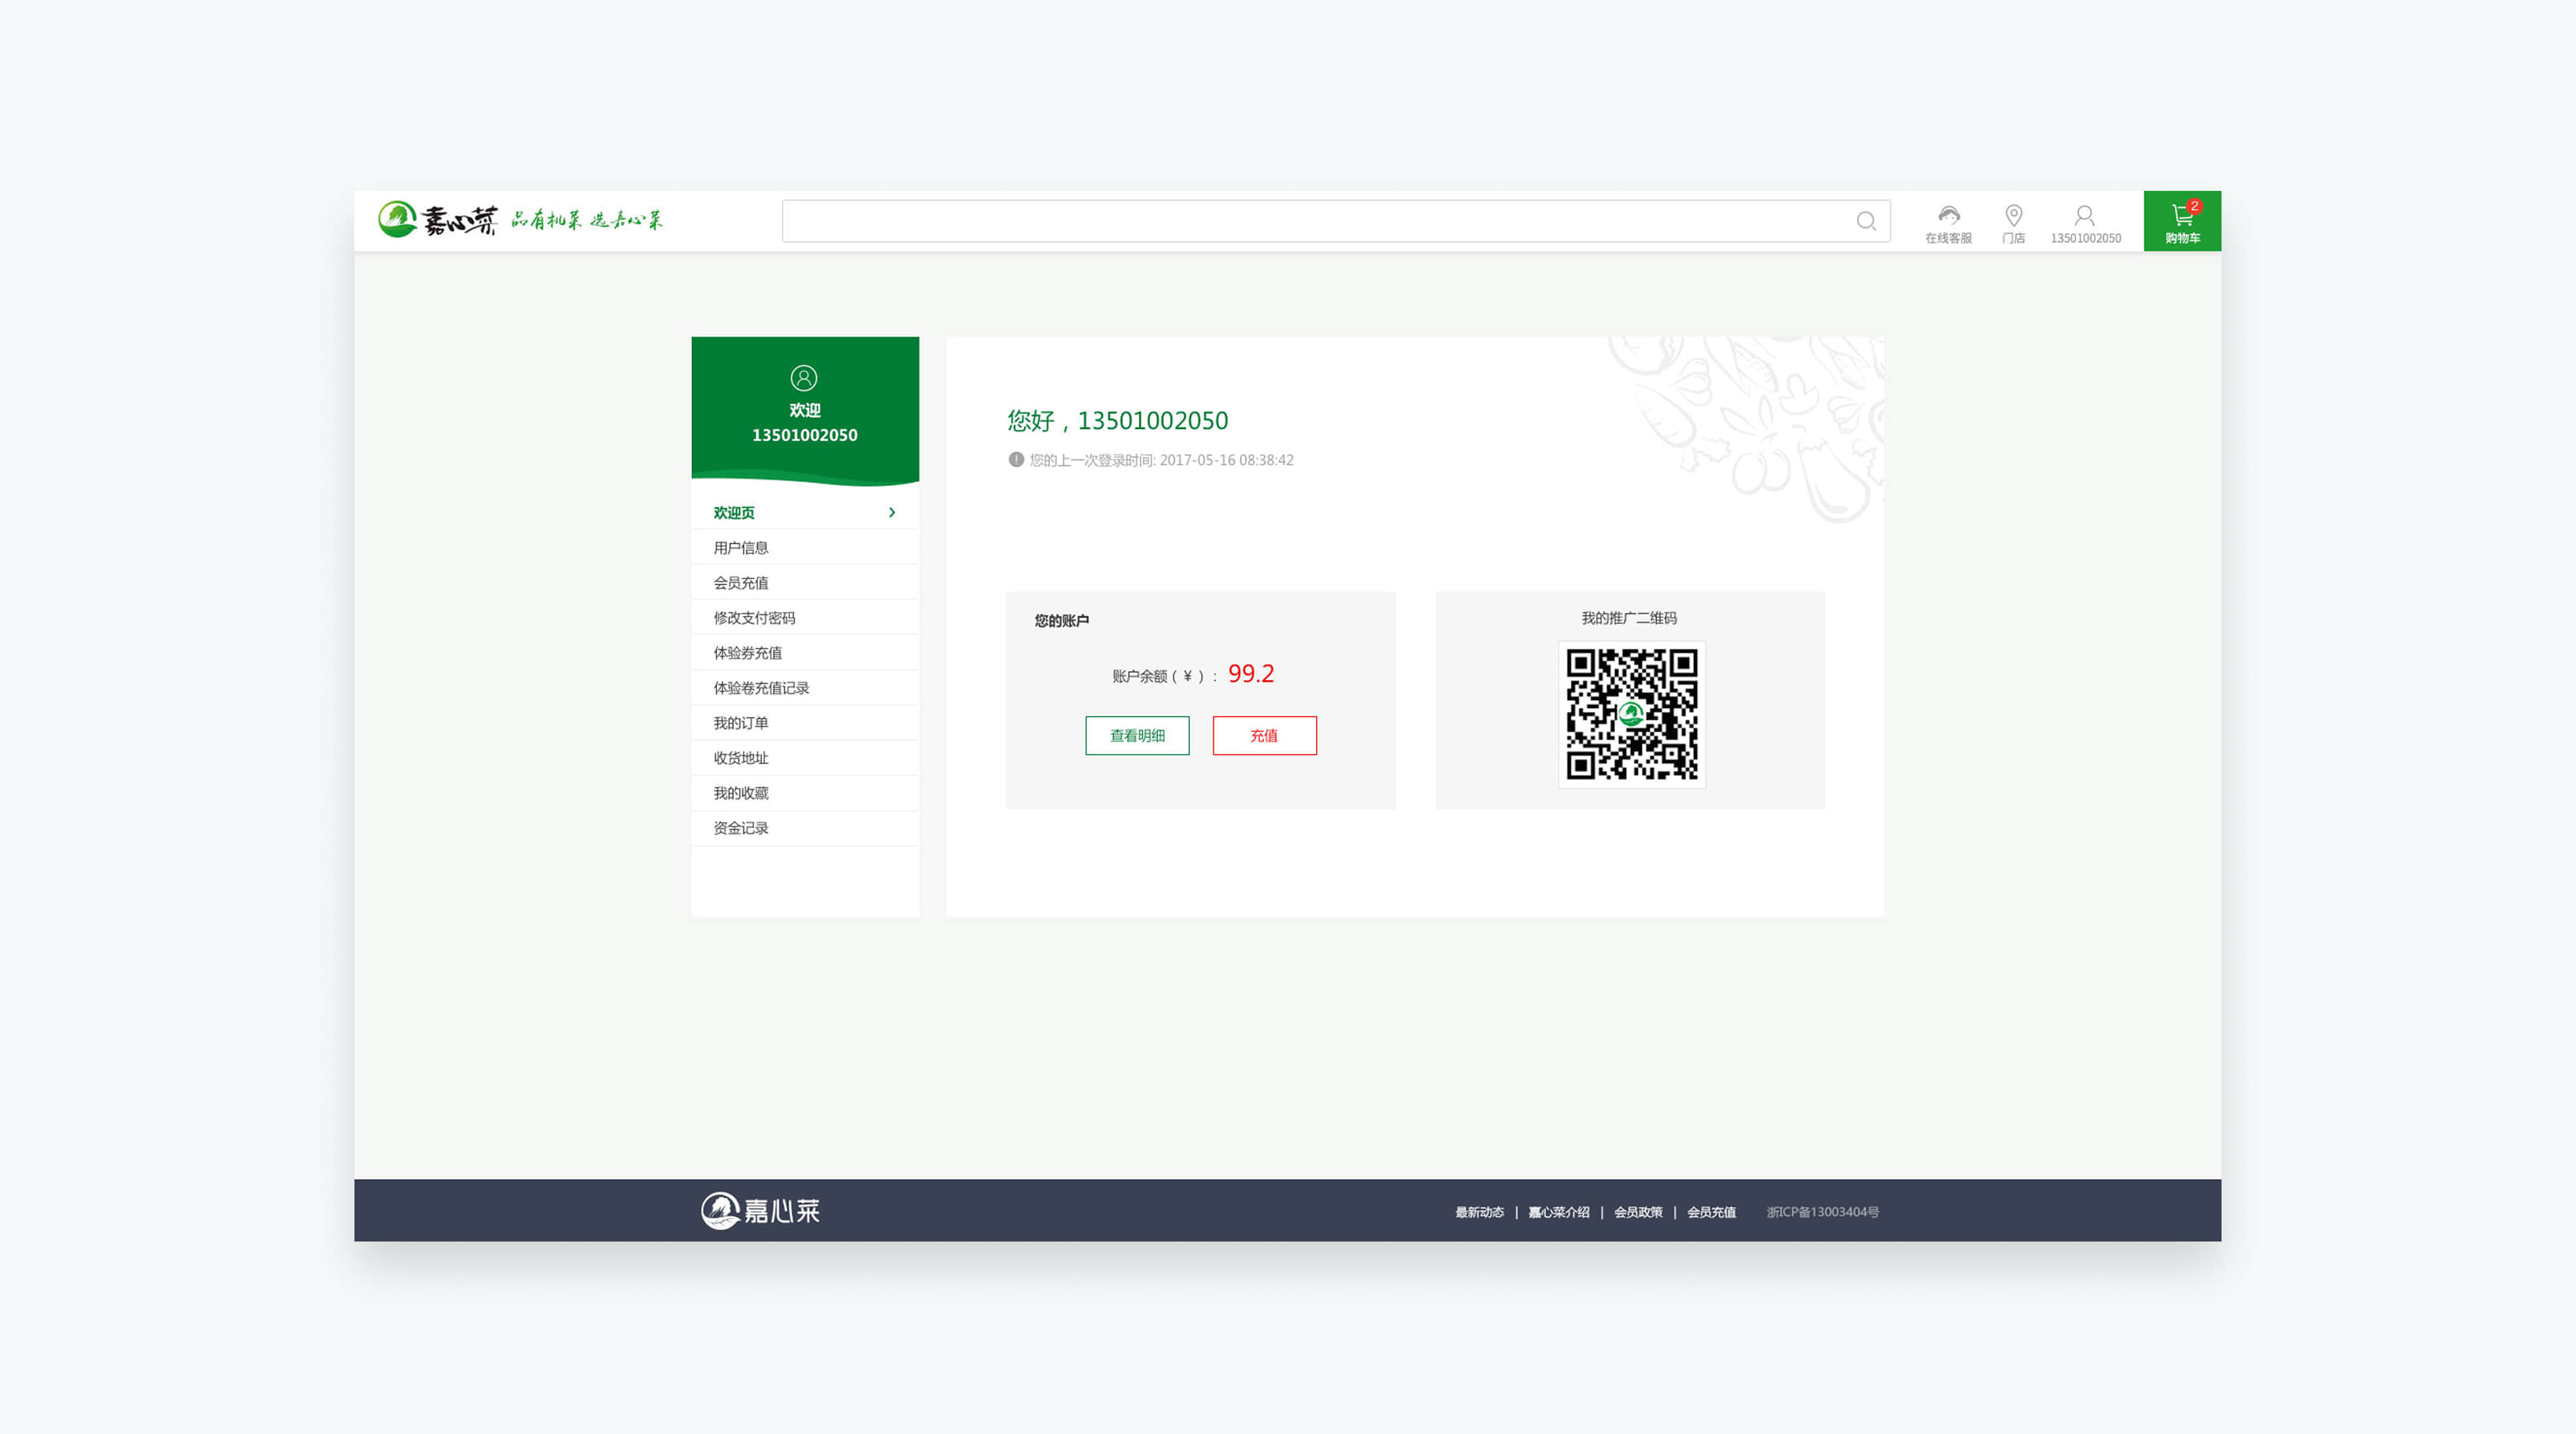This screenshot has width=2576, height=1434.
Task: Open 用户信息 in the sidebar
Action: click(x=741, y=548)
